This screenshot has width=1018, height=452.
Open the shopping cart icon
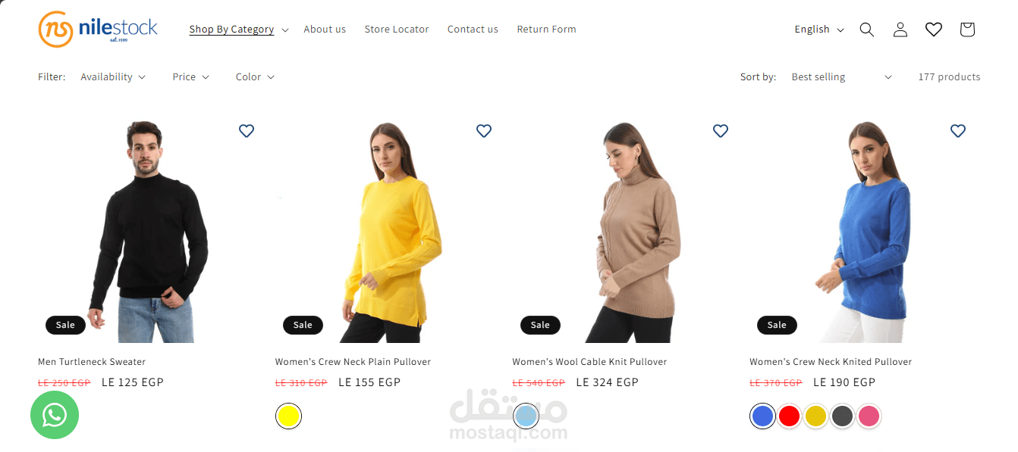966,30
